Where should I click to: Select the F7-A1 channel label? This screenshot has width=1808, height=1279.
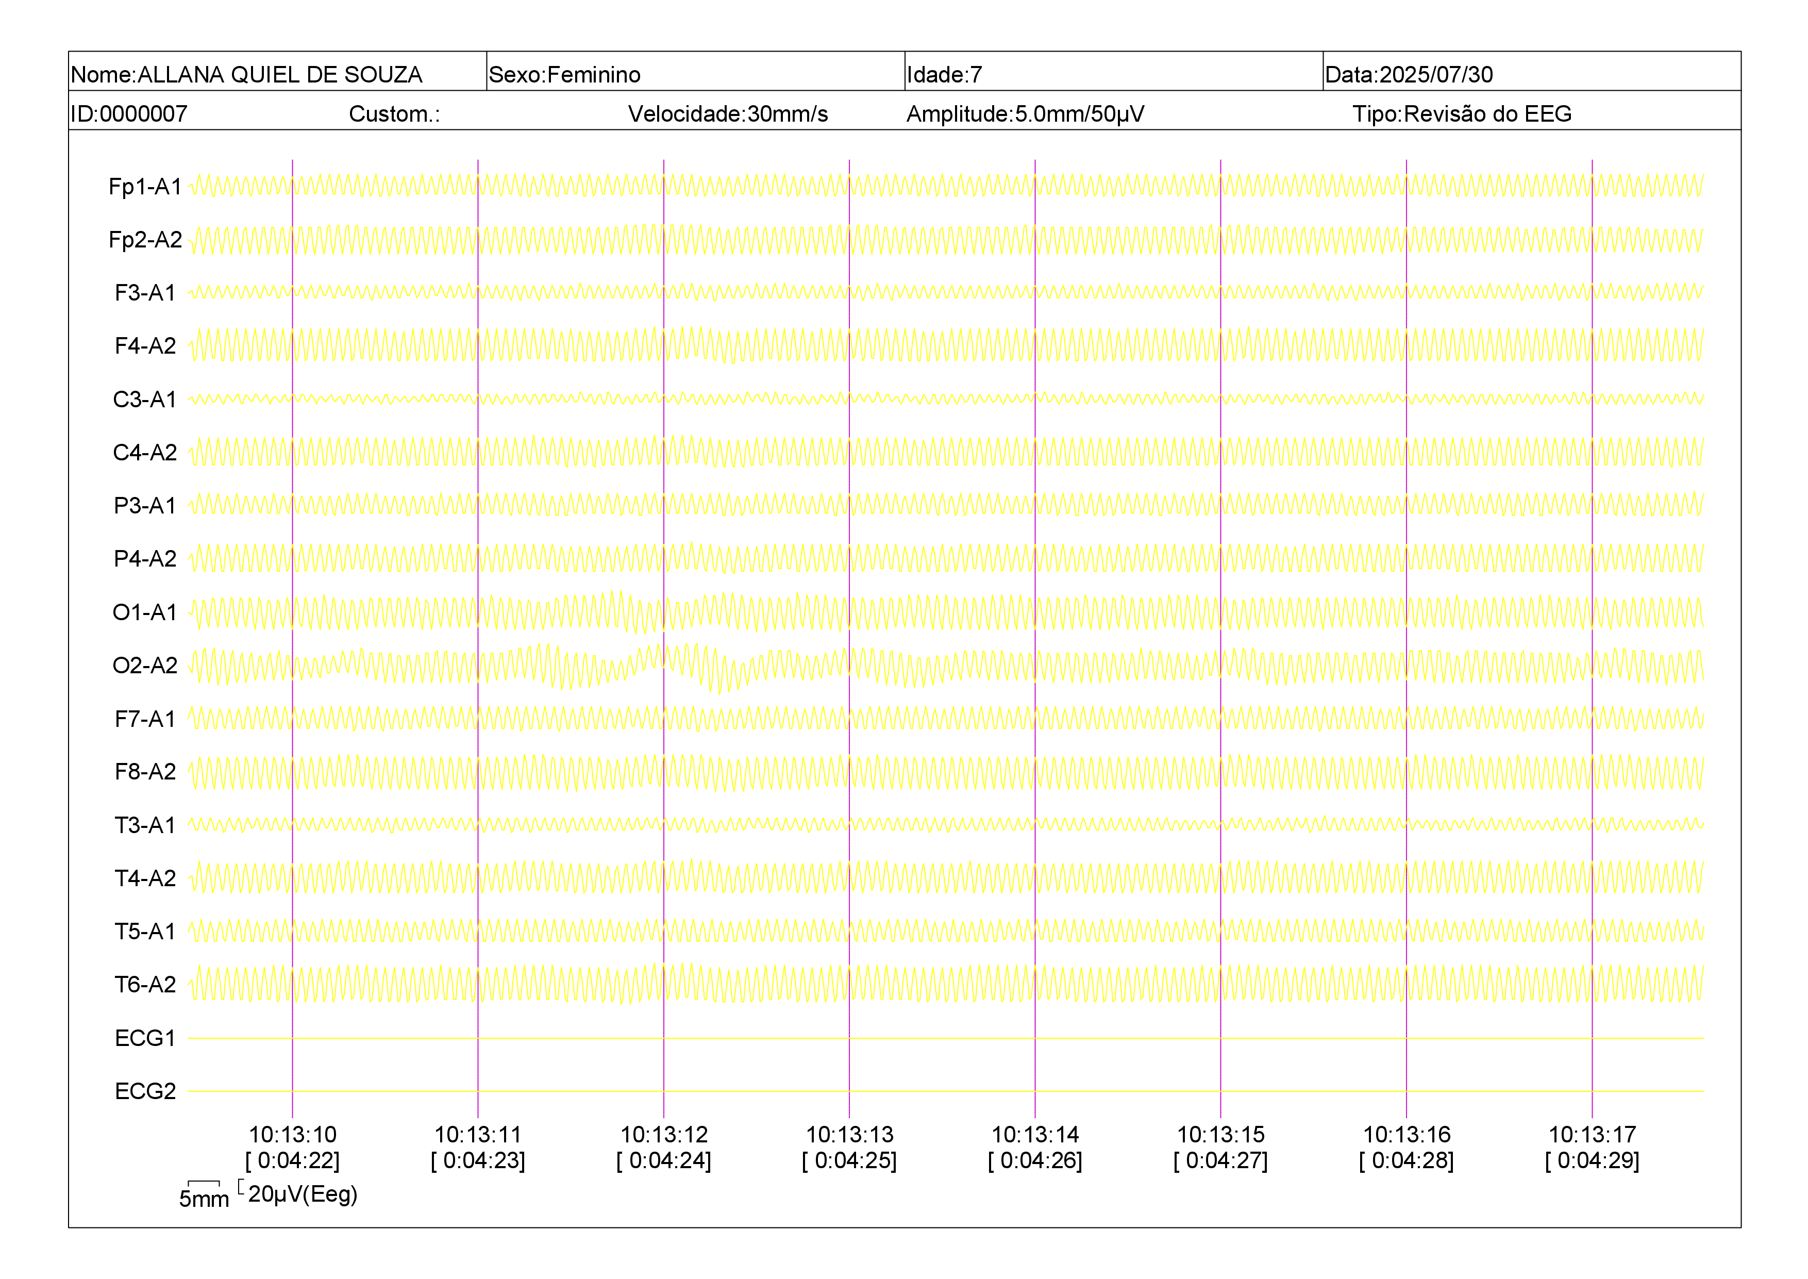pyautogui.click(x=146, y=718)
